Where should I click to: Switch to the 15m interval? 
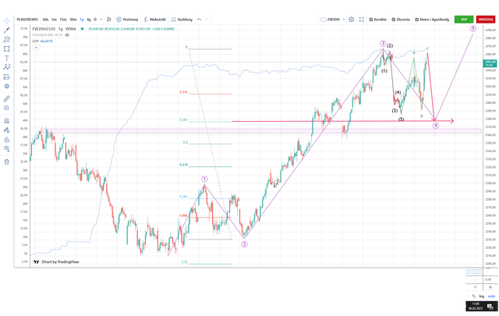63,20
